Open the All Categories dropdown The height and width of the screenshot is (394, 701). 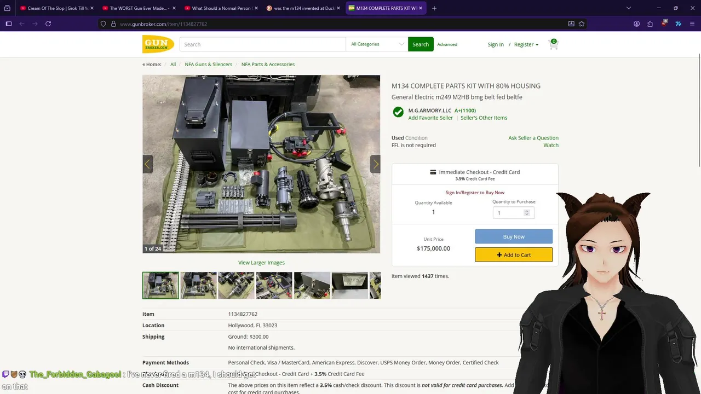[x=377, y=44]
